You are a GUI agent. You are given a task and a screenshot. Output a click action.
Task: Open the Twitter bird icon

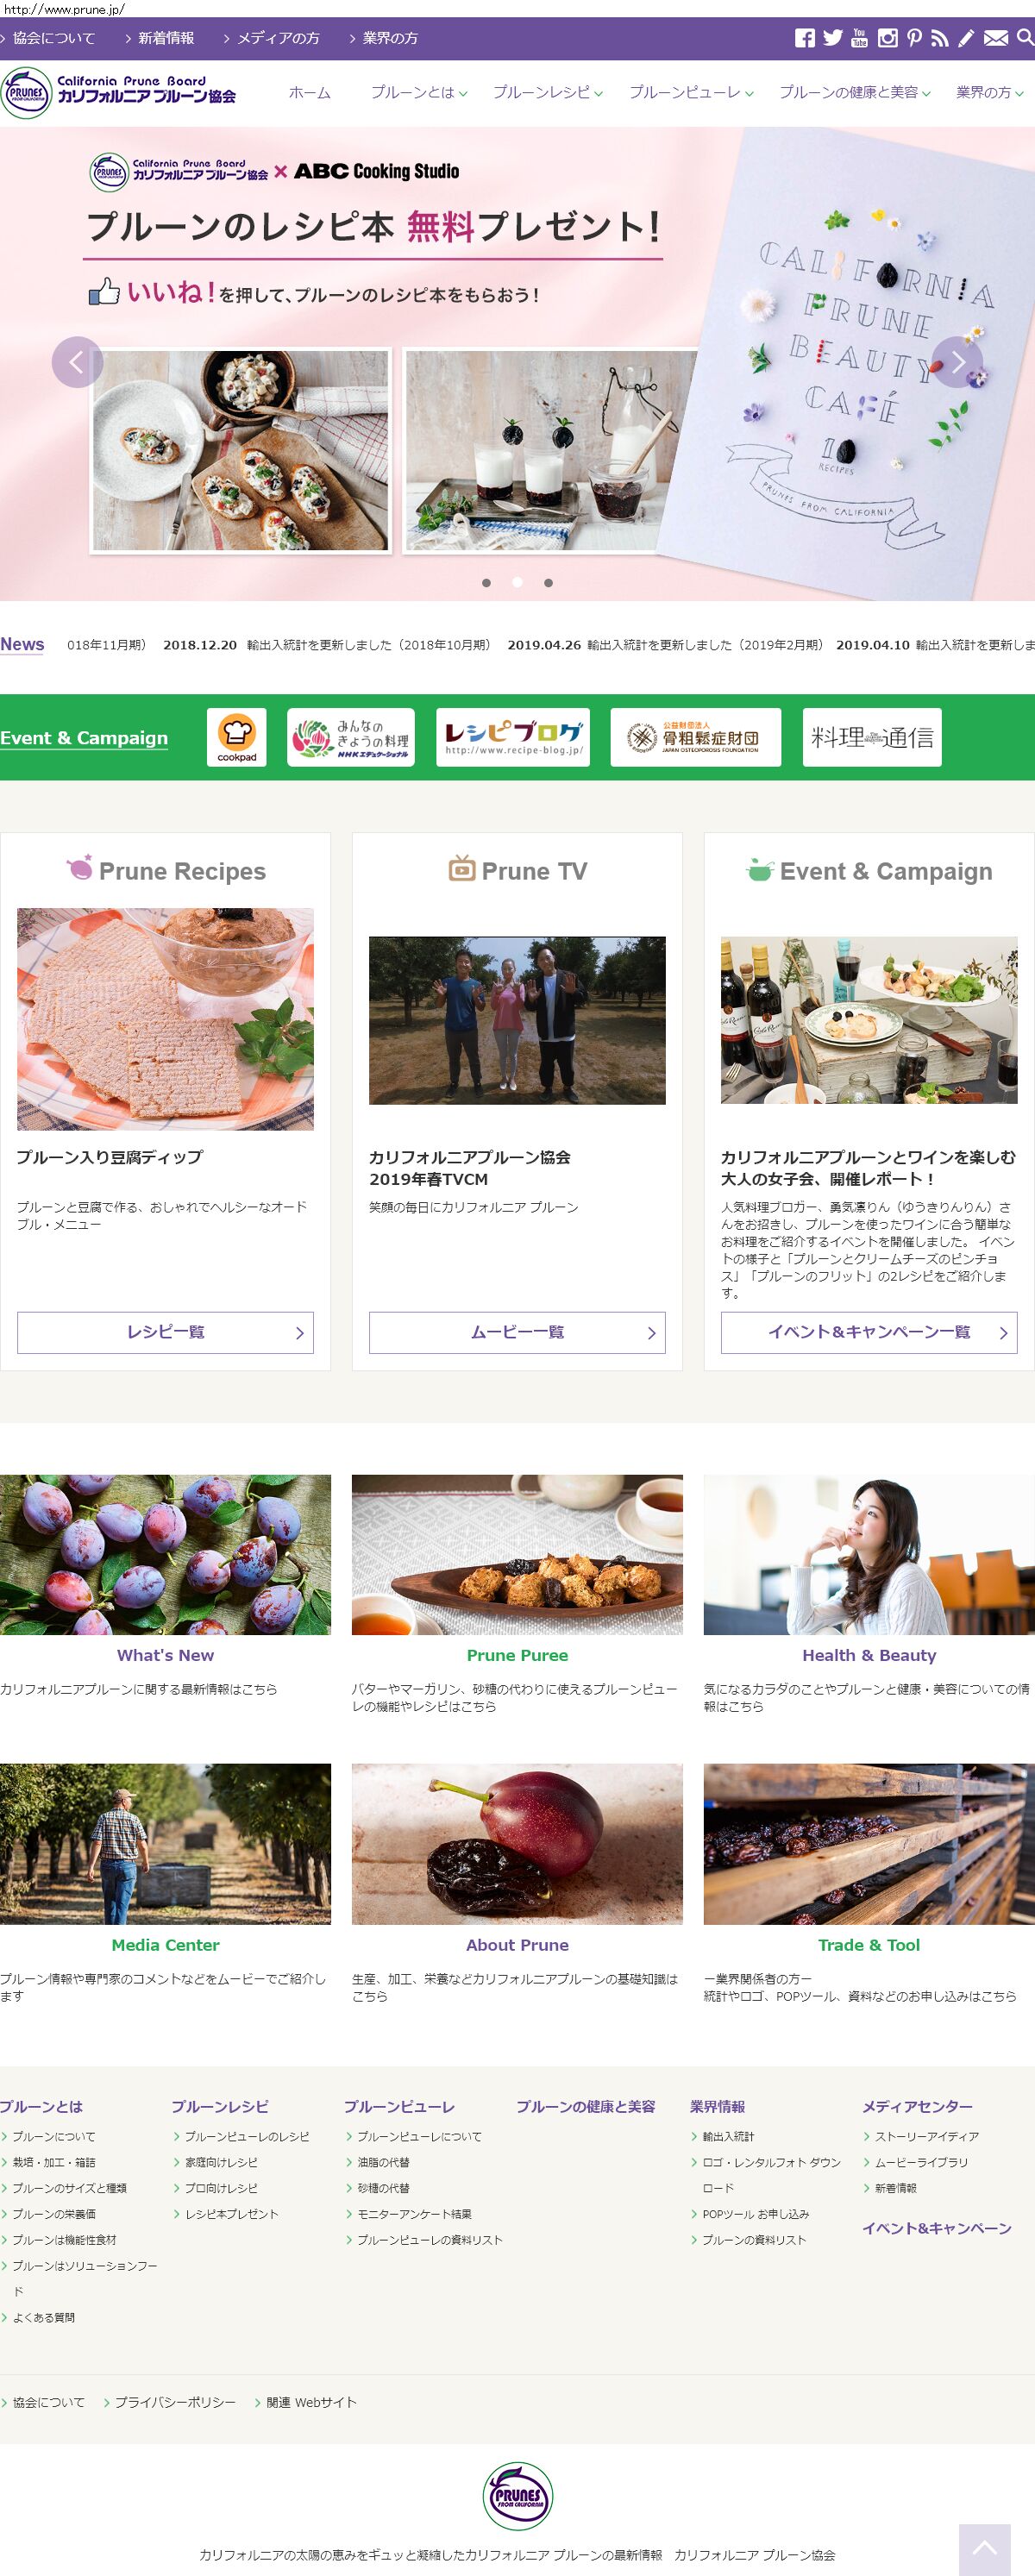(832, 38)
